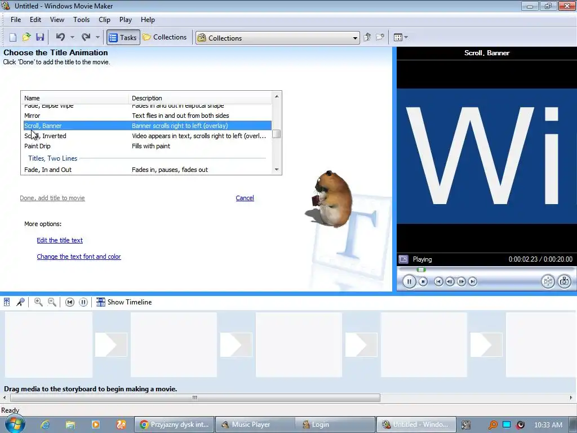The width and height of the screenshot is (577, 433).
Task: Jump forward to end in preview monitor
Action: click(473, 282)
